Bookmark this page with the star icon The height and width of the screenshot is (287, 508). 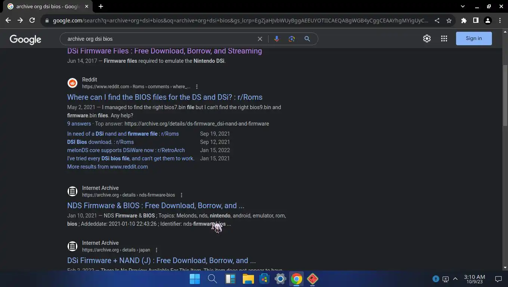[449, 21]
